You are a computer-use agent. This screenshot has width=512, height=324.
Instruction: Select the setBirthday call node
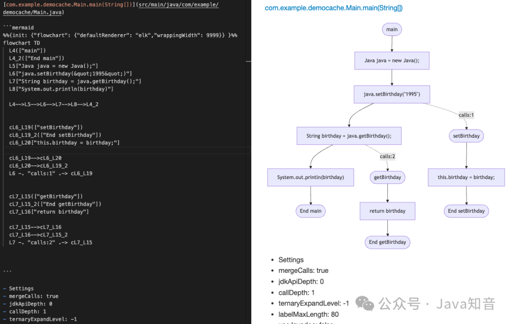(x=466, y=135)
